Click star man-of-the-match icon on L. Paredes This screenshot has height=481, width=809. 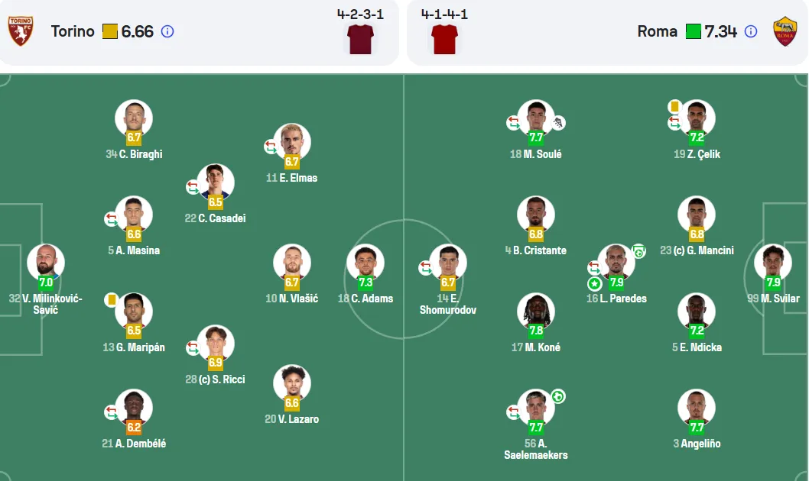click(595, 283)
